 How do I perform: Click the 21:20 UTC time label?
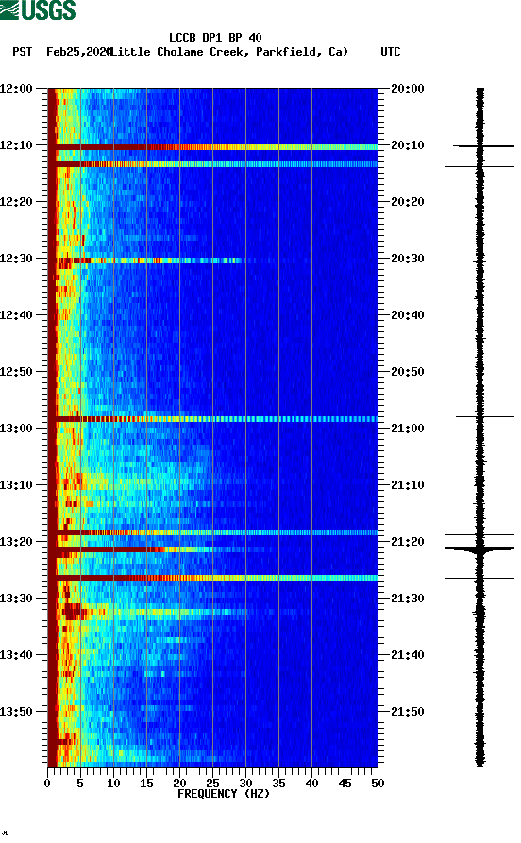(408, 542)
